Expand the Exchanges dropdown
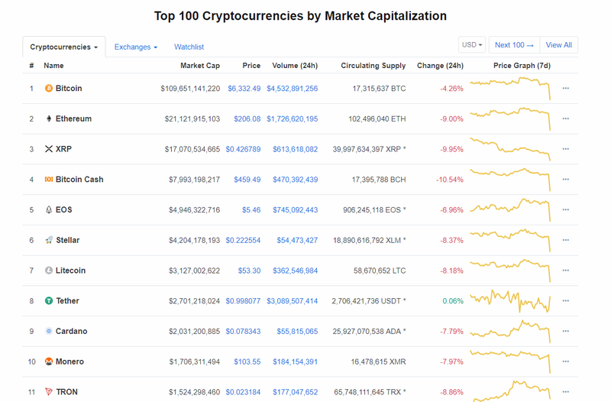 click(x=136, y=47)
